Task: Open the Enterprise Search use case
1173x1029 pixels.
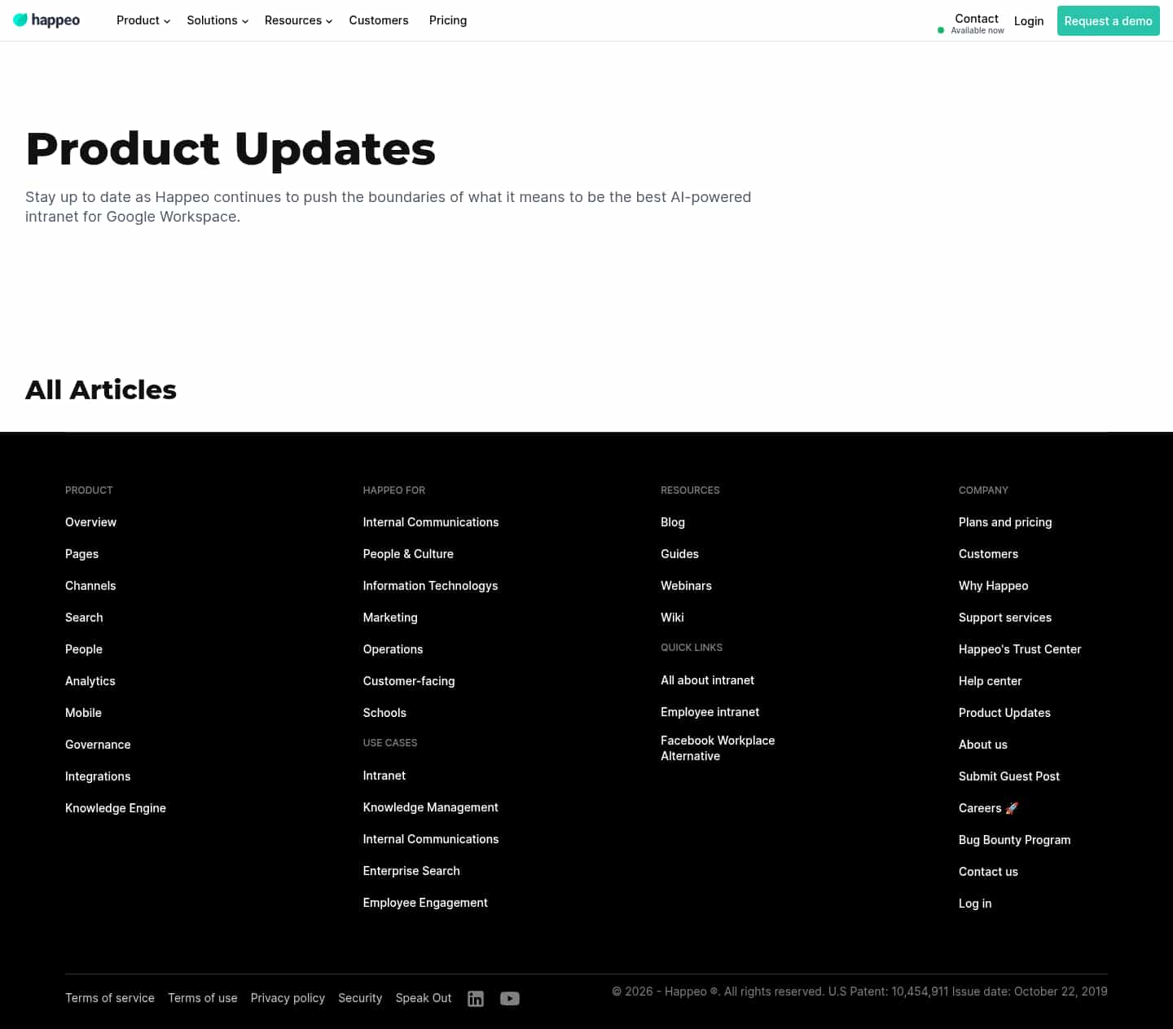Action: click(411, 871)
